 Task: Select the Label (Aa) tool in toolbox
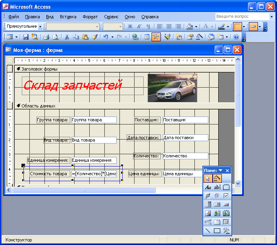tap(208, 187)
